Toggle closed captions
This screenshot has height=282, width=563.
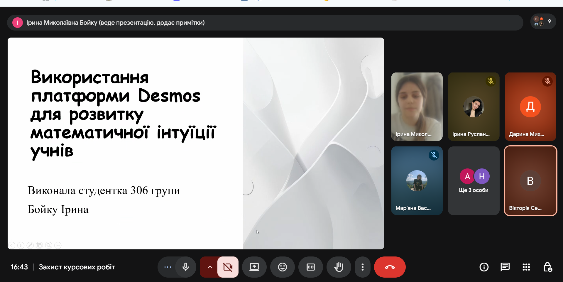click(x=311, y=267)
